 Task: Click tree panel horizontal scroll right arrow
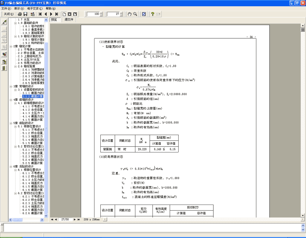point(42,220)
